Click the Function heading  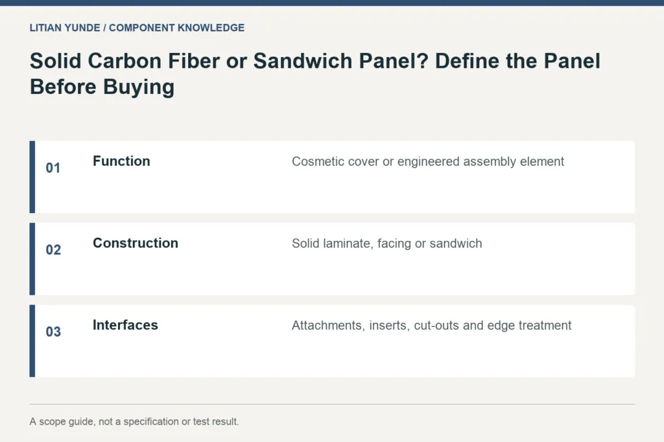coord(121,161)
